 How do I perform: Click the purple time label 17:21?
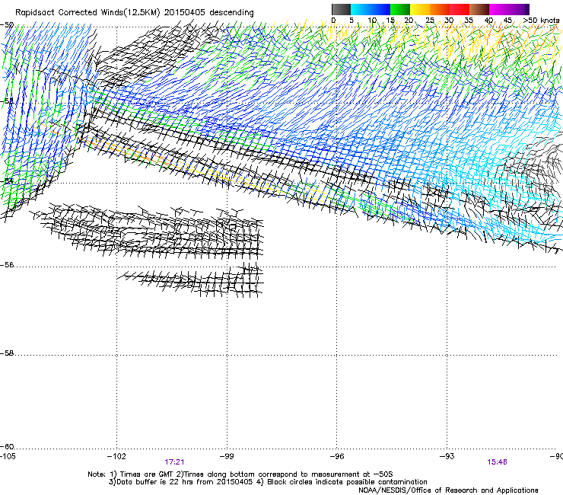pos(174,462)
